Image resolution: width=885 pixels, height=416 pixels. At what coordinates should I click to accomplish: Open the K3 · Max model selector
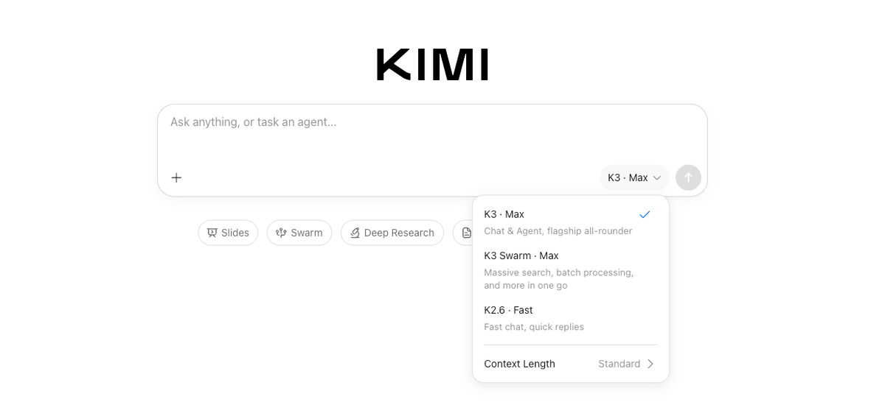[x=634, y=177]
